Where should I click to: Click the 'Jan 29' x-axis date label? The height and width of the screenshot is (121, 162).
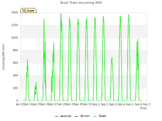click(x=71, y=104)
